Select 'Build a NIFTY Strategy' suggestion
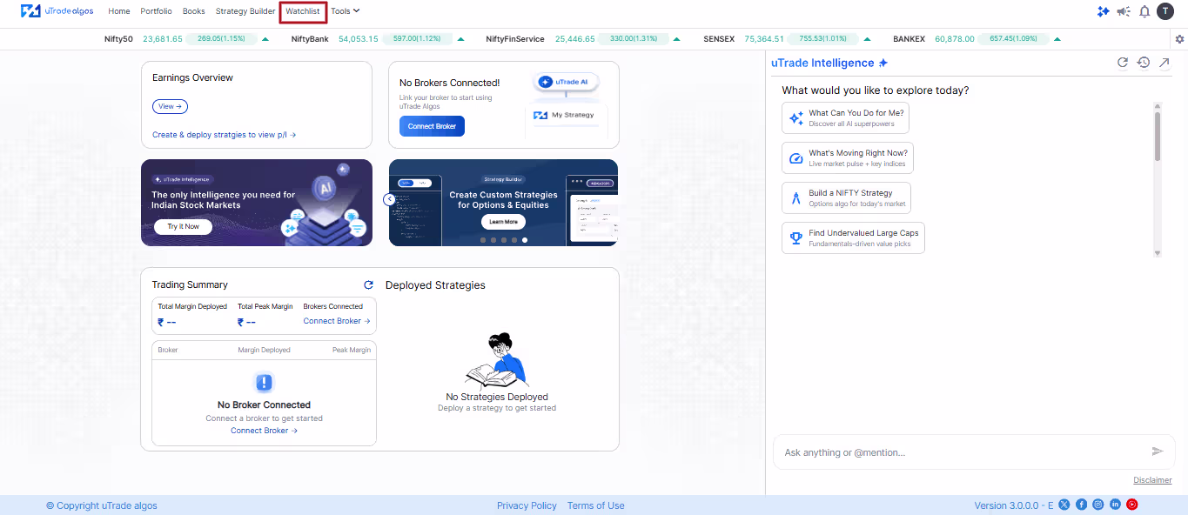Screen dimensions: 1188x515 coord(846,197)
